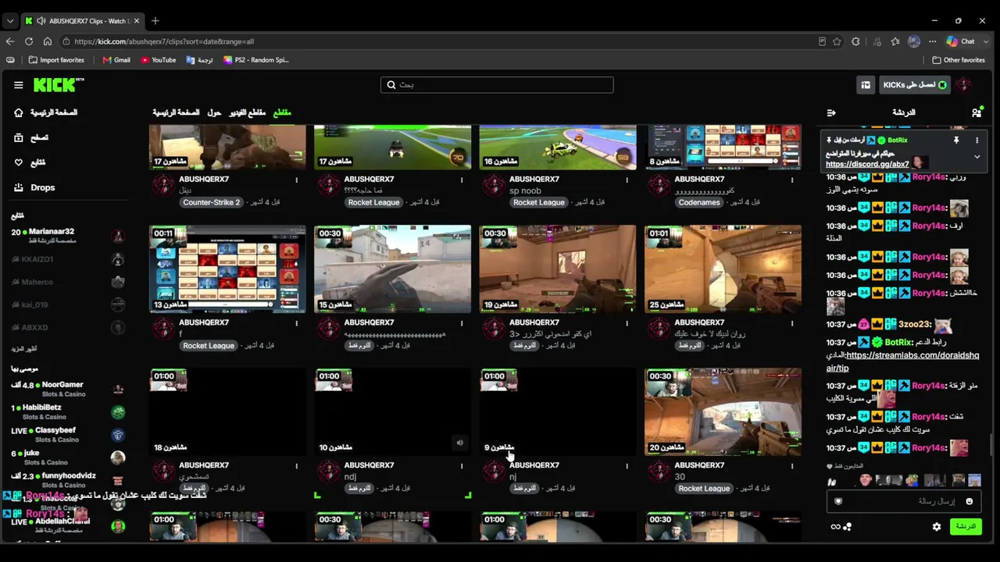Open options menu of the pinned message

point(977,140)
